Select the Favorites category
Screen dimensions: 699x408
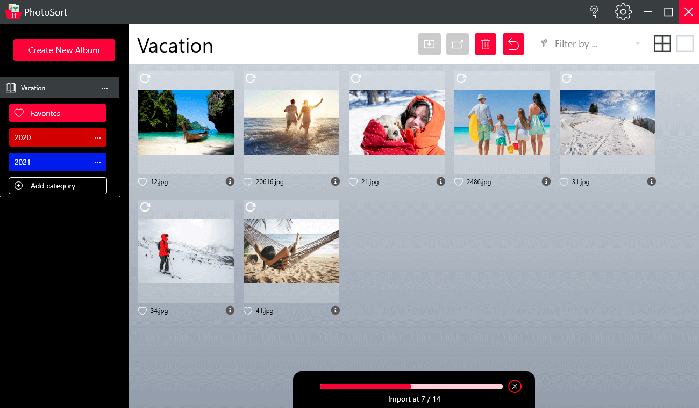pyautogui.click(x=58, y=113)
